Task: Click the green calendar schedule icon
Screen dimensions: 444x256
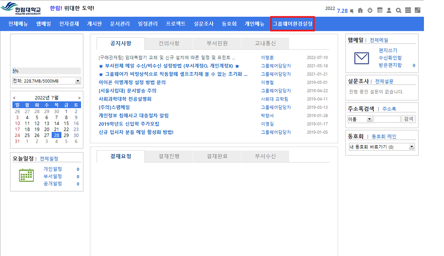Action: tap(26, 175)
